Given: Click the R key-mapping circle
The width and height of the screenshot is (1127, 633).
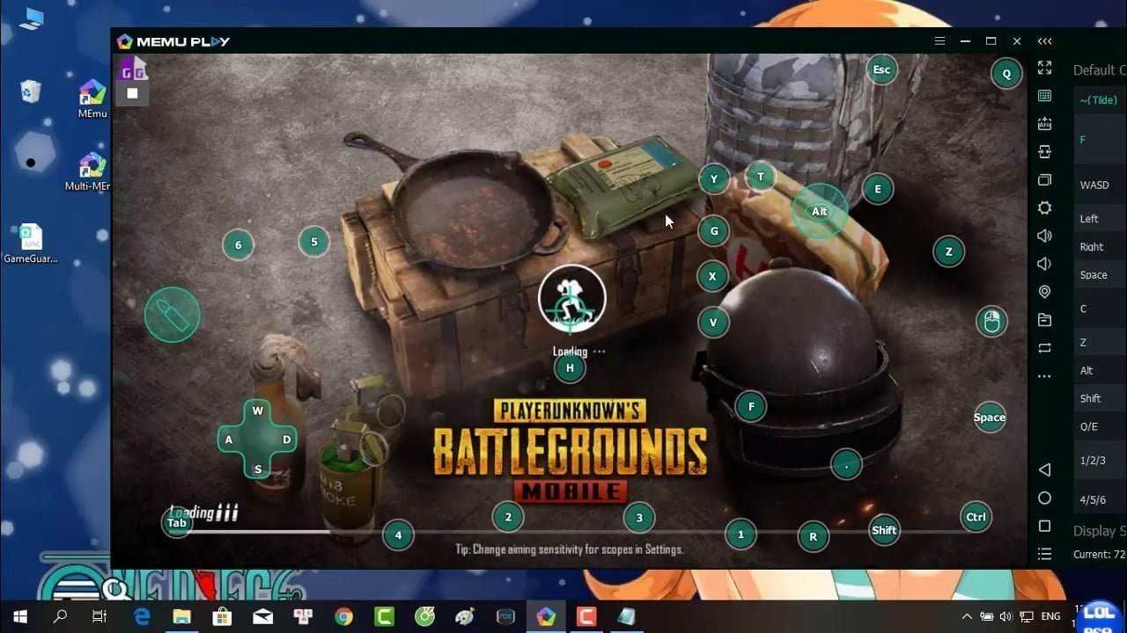Looking at the screenshot, I should pyautogui.click(x=813, y=536).
